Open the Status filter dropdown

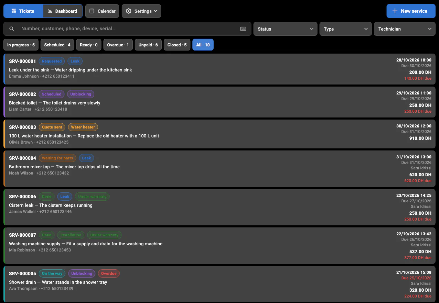coord(285,29)
